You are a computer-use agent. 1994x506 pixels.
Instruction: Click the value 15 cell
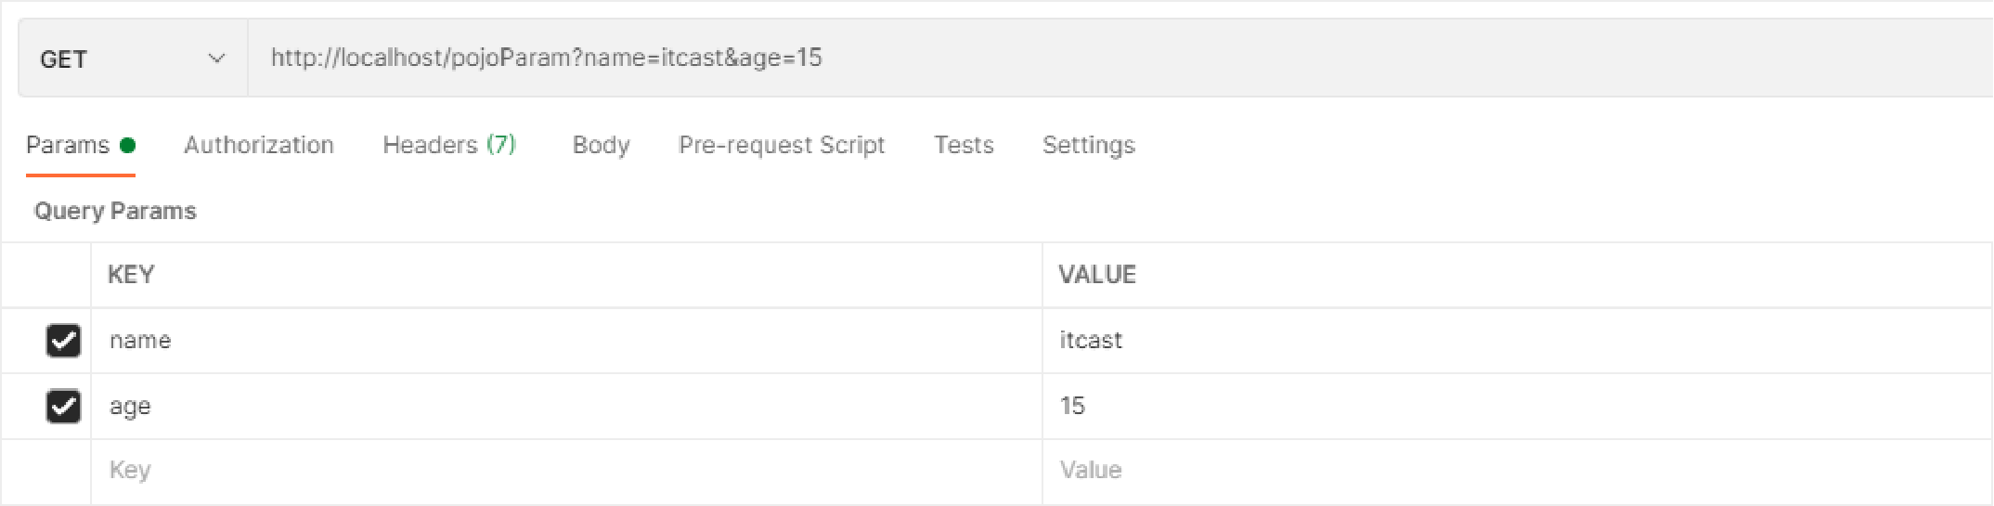(1518, 407)
